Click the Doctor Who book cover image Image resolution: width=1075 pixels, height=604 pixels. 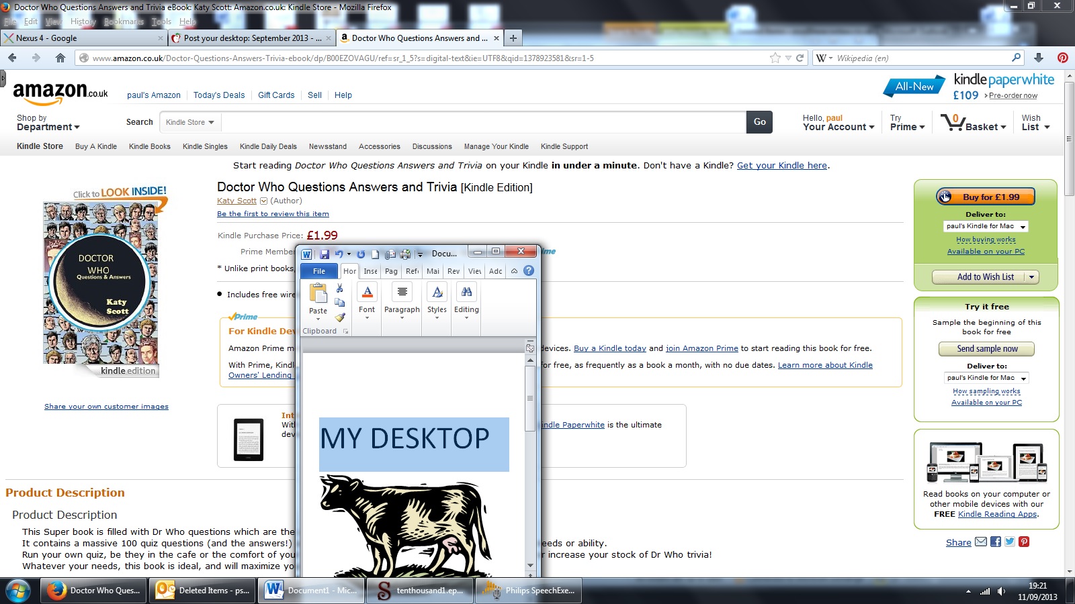click(x=101, y=283)
